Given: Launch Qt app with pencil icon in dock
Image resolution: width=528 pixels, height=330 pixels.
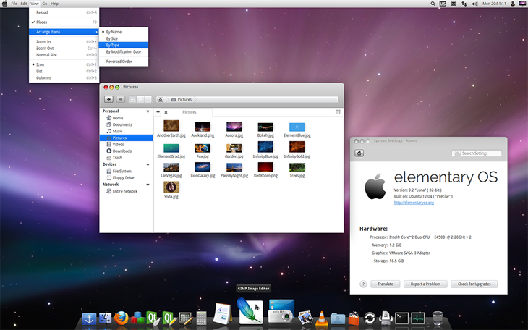Looking at the screenshot, I should (x=169, y=318).
